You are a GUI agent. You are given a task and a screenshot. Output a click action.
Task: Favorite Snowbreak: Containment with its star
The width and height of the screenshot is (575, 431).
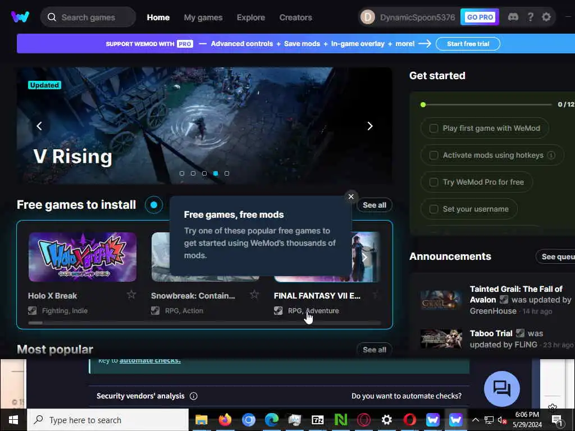tap(254, 294)
